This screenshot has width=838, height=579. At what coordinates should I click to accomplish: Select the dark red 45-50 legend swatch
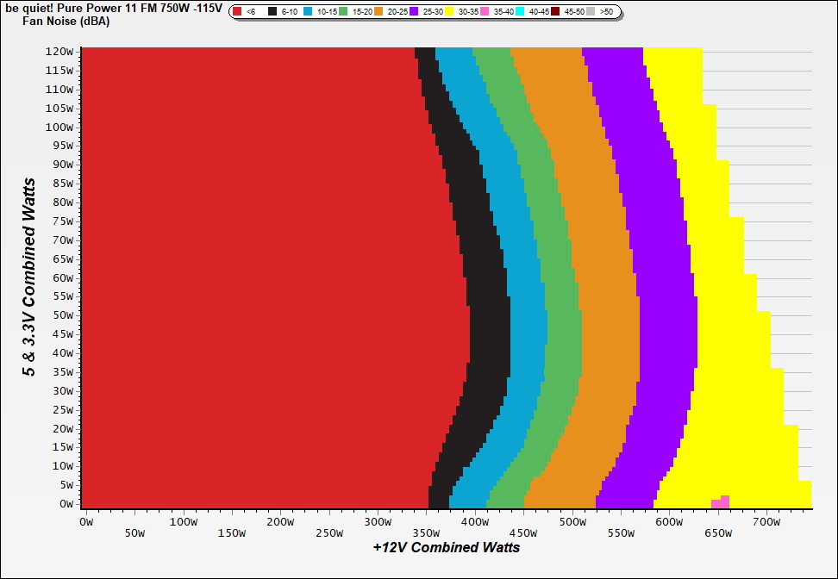[555, 12]
